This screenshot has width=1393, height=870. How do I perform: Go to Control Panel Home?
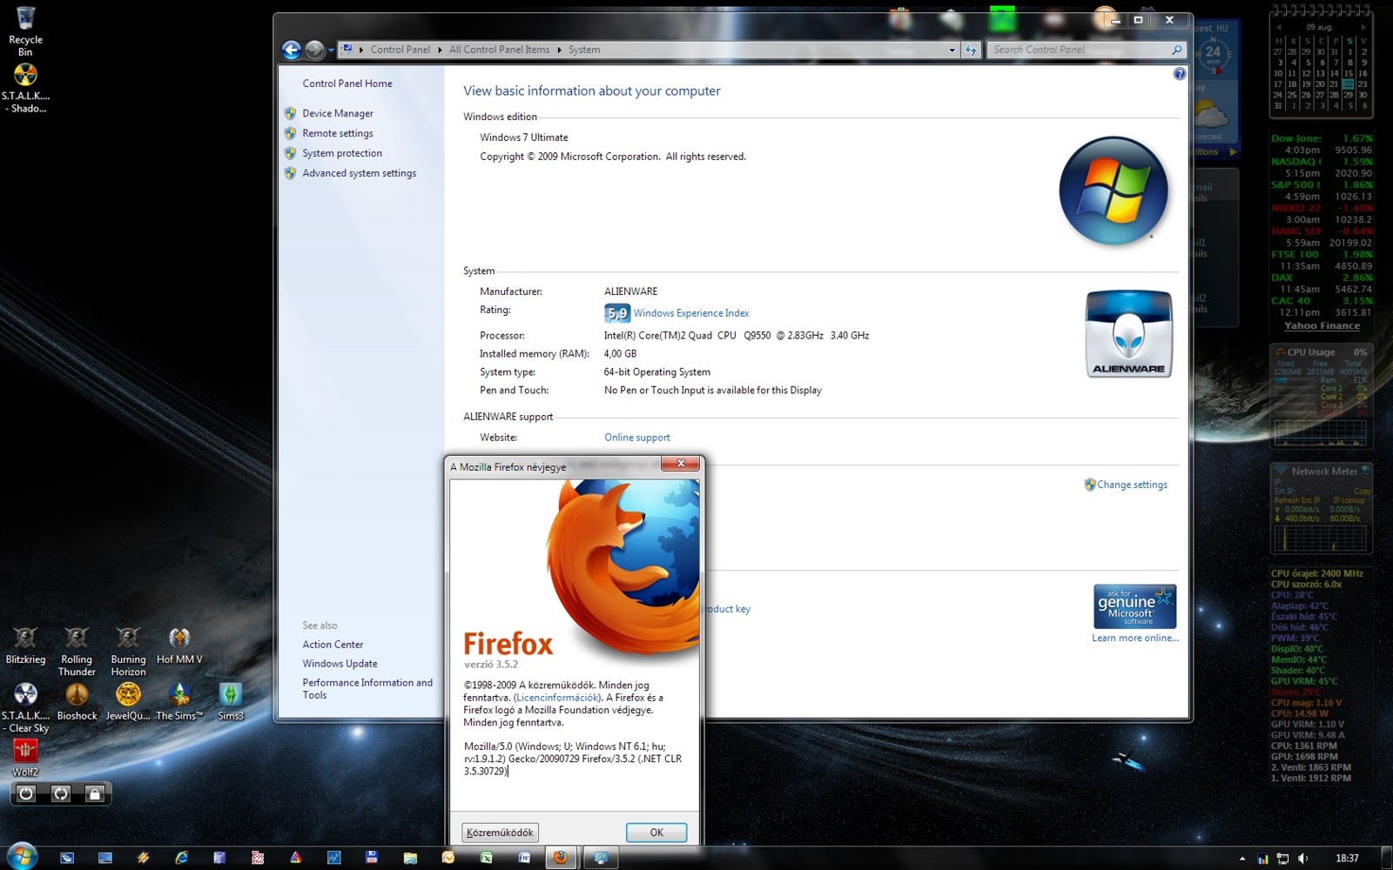click(347, 84)
